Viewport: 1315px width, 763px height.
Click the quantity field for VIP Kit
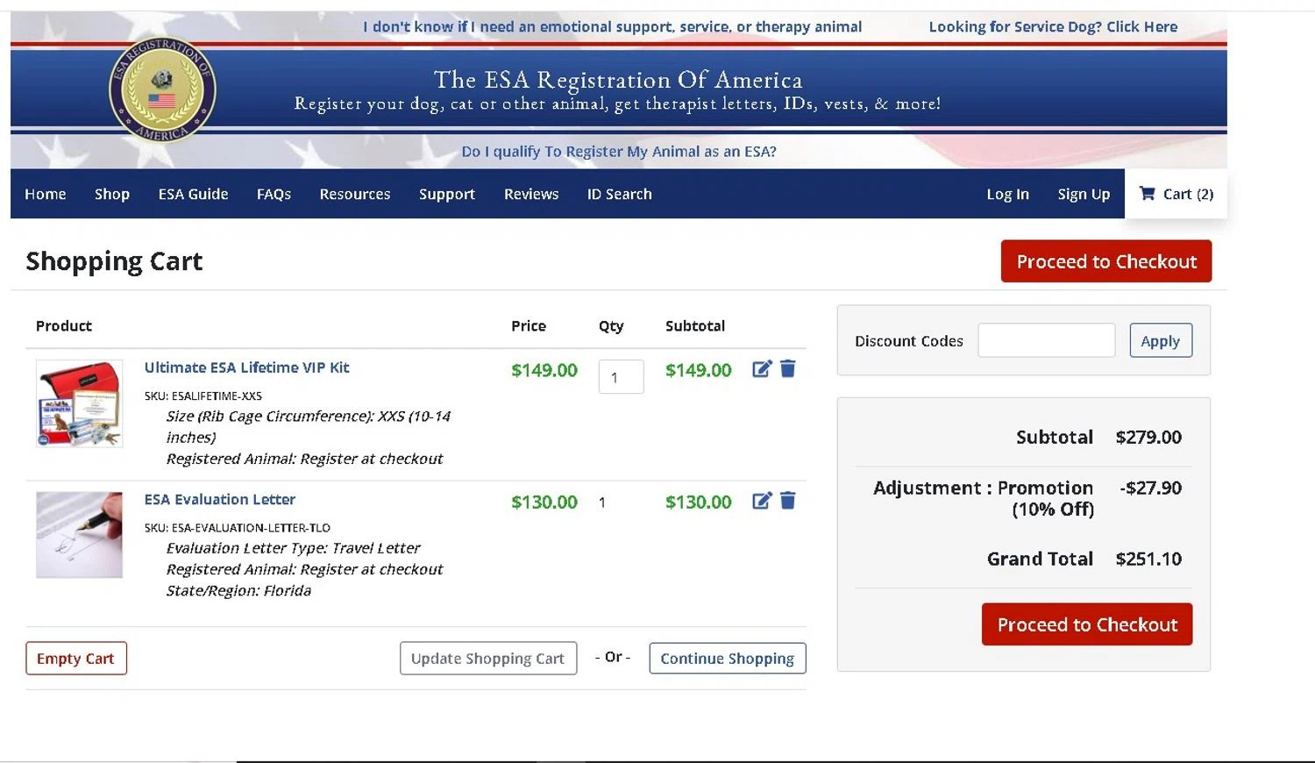(x=622, y=377)
